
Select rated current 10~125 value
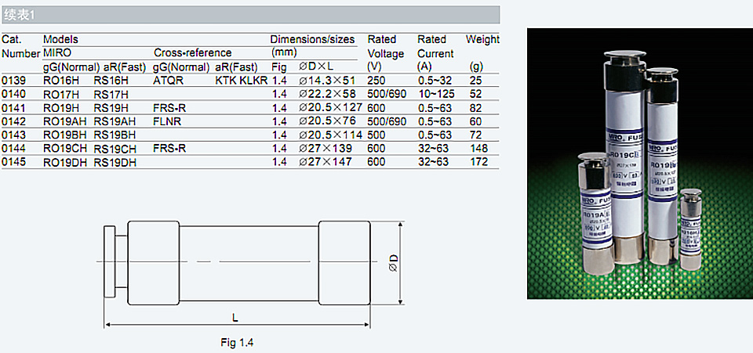pyautogui.click(x=436, y=94)
